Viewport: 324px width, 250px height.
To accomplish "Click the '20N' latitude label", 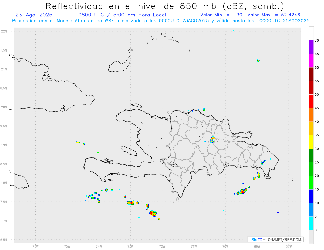I will [x=4, y=107].
